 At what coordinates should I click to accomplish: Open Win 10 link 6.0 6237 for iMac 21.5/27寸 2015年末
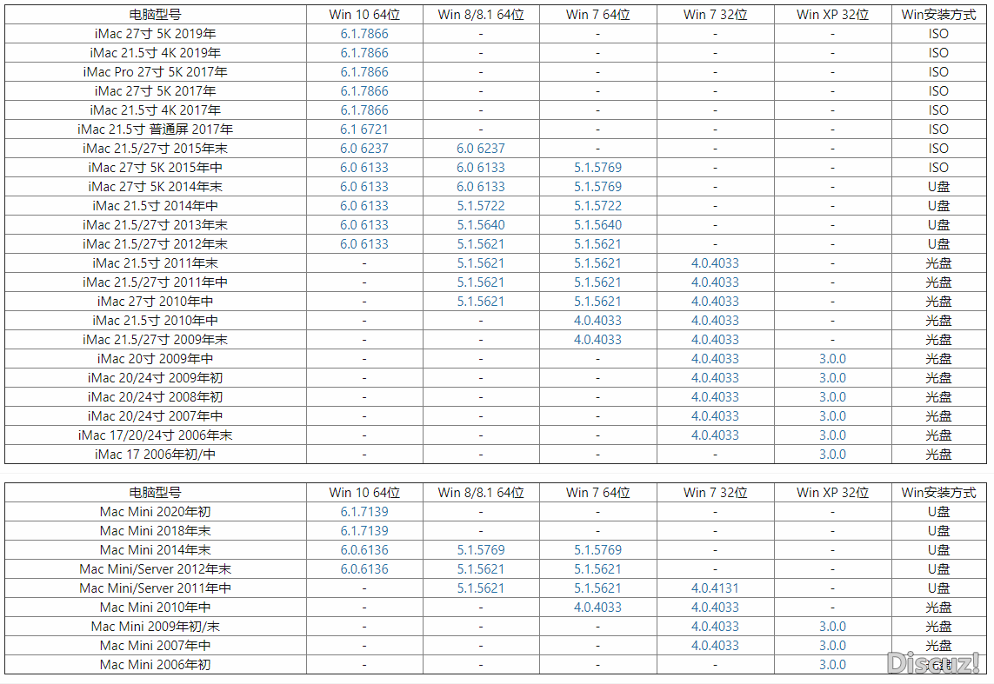[x=364, y=149]
